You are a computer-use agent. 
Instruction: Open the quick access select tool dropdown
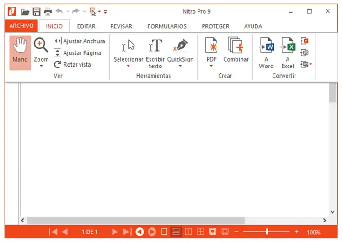click(99, 11)
